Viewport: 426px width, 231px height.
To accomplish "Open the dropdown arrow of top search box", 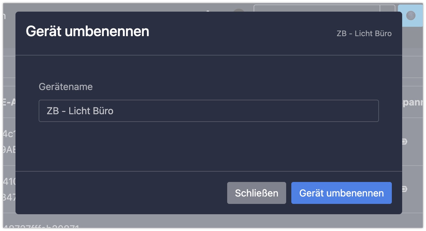I will point(388,8).
